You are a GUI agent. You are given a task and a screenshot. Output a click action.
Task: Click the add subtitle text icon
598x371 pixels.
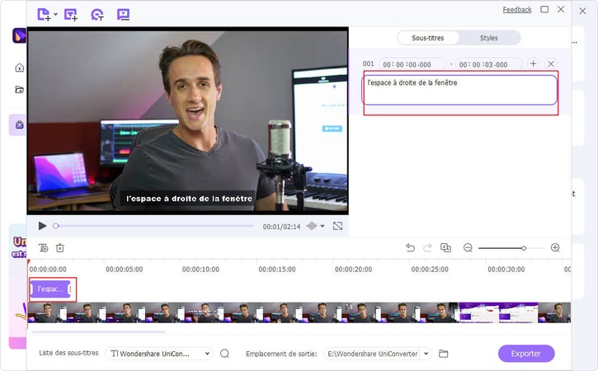pyautogui.click(x=71, y=15)
